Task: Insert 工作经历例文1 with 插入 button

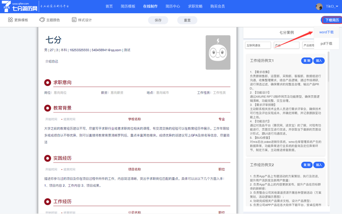Action: point(319,61)
